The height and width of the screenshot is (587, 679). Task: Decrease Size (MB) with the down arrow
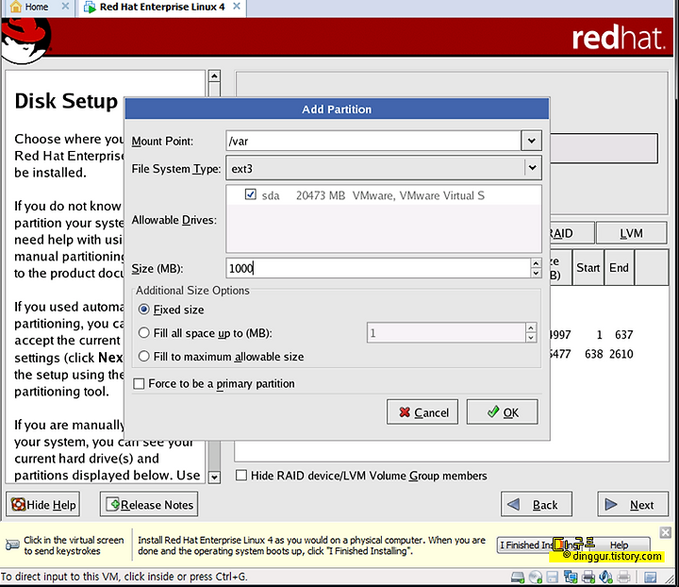tap(536, 273)
